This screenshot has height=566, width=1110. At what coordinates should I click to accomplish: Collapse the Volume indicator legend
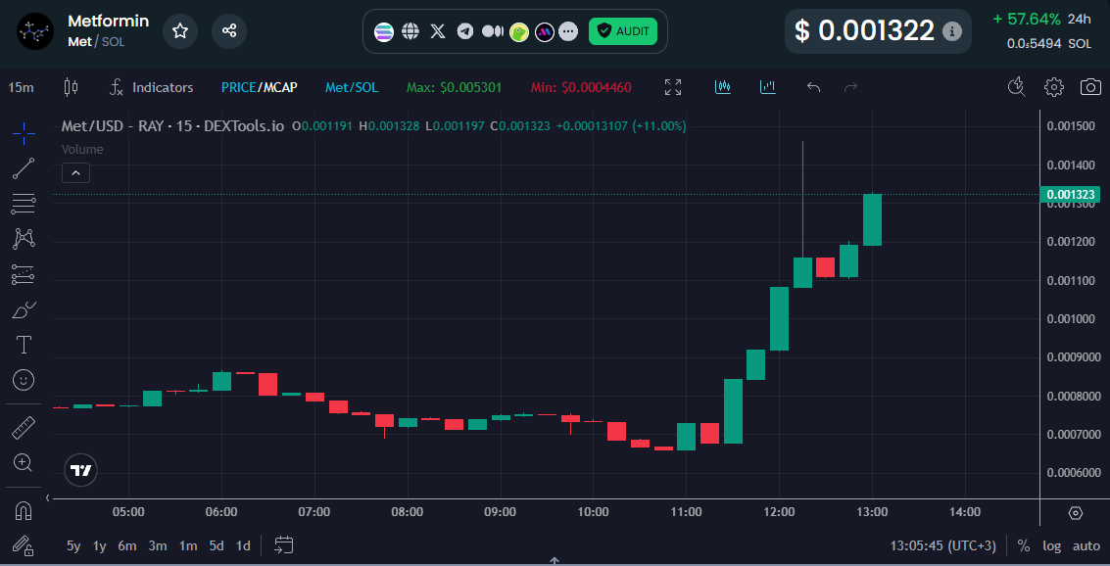(75, 172)
